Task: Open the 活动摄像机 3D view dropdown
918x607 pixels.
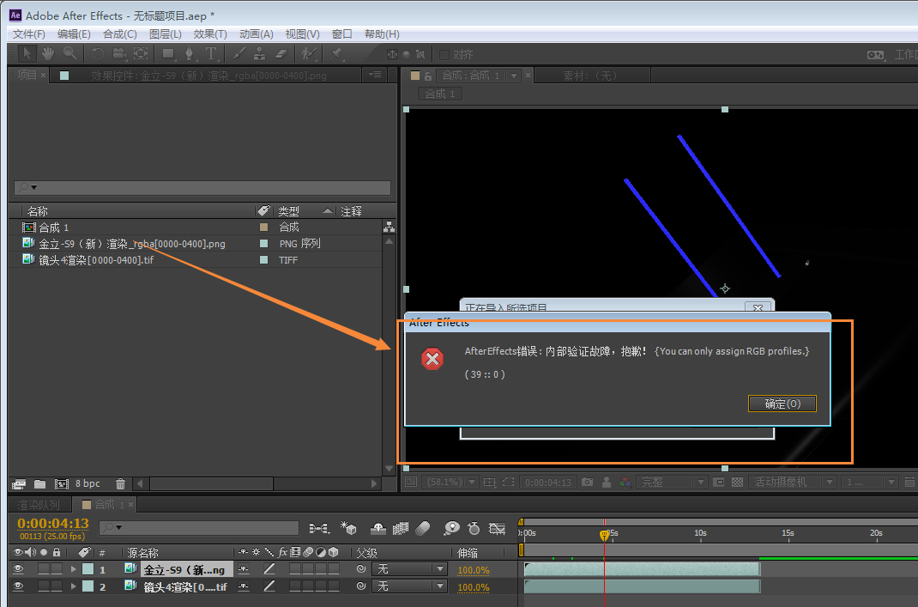Action: coord(793,483)
